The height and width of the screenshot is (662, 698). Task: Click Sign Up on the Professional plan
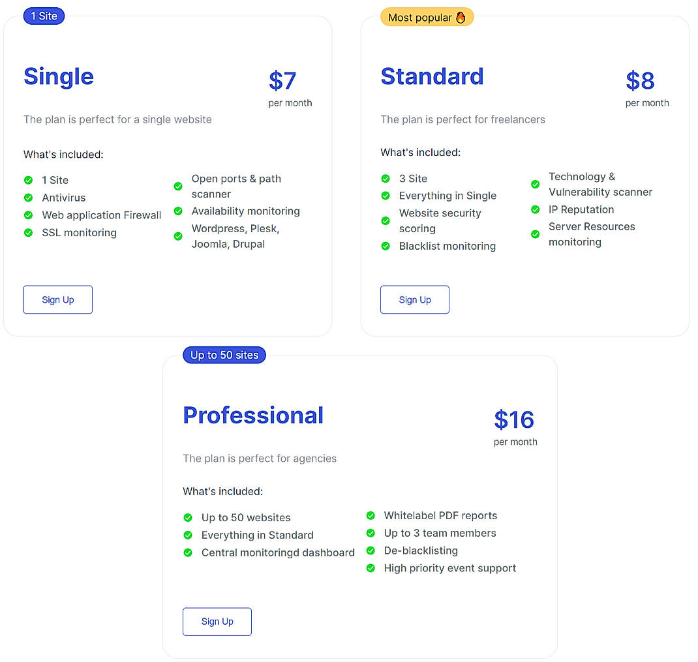[217, 622]
